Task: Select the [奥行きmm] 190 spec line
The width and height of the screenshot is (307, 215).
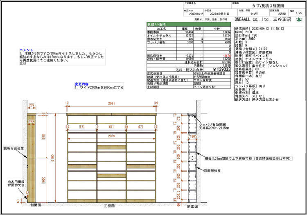Action: (246, 35)
